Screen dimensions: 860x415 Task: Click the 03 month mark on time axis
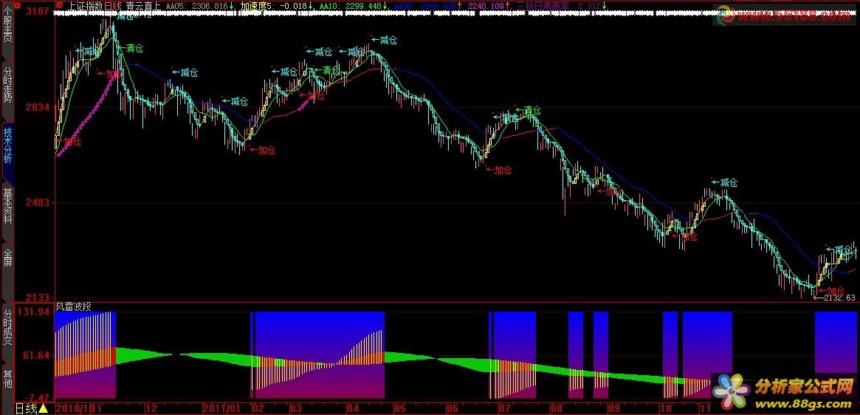[x=295, y=409]
